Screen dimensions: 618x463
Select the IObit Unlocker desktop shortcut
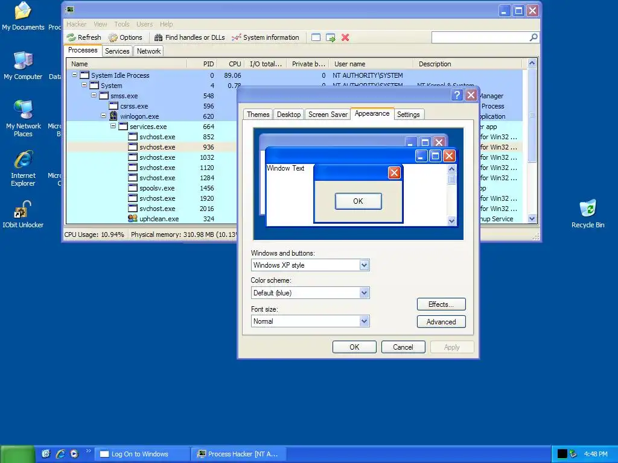click(x=23, y=215)
